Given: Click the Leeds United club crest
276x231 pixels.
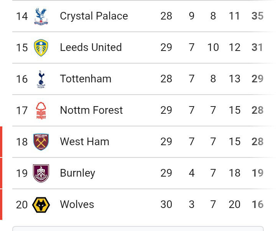Looking at the screenshot, I should pyautogui.click(x=41, y=48).
